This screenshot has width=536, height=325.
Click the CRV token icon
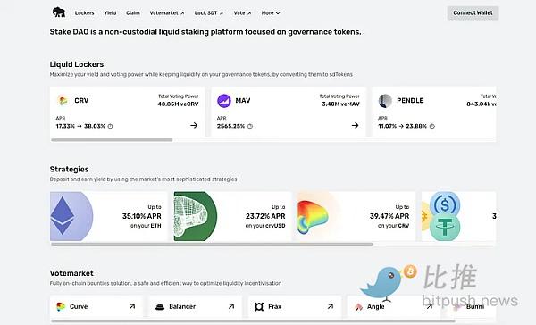(63, 101)
